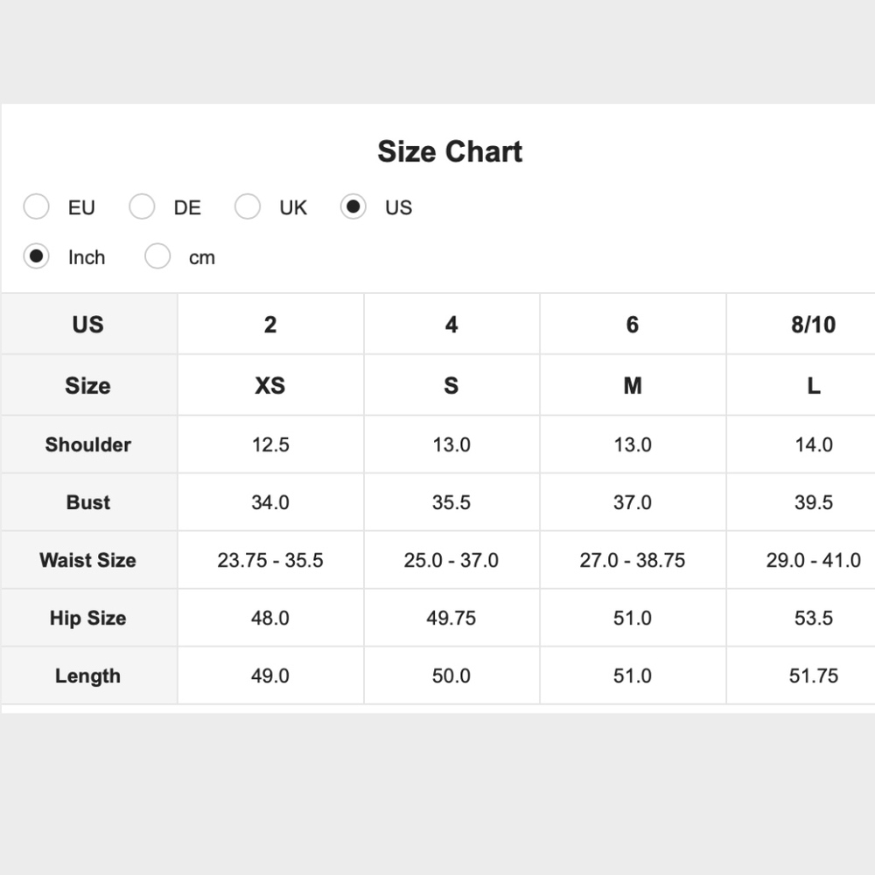The height and width of the screenshot is (875, 875).
Task: Click the Shoulder row label
Action: (88, 444)
